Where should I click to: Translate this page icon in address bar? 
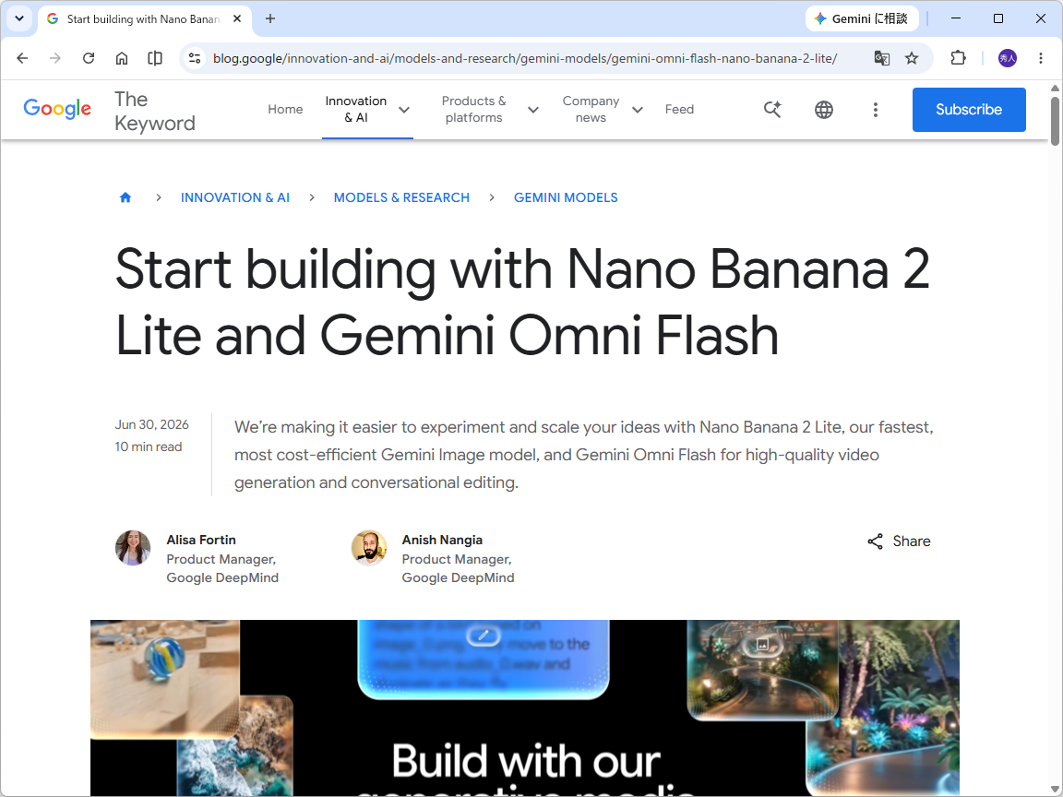[x=881, y=58]
